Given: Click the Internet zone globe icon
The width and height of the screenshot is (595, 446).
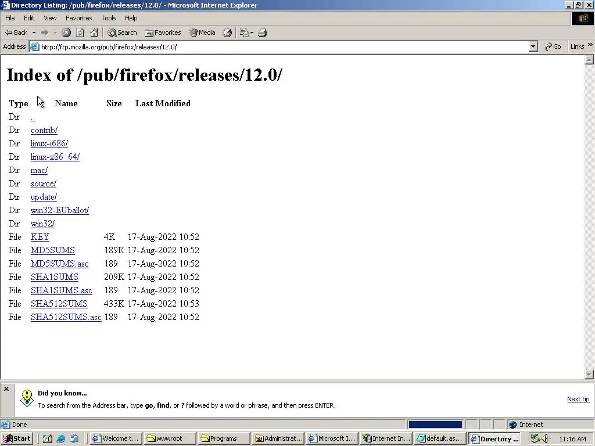Looking at the screenshot, I should click(512, 425).
